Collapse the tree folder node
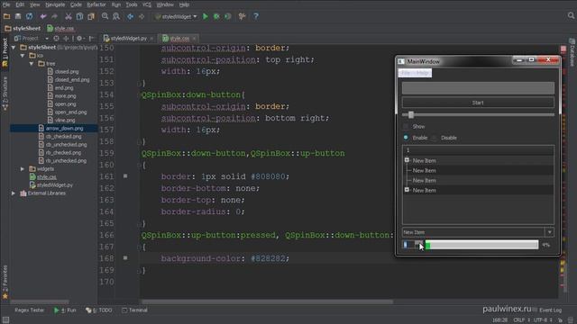The image size is (577, 324). 32,64
